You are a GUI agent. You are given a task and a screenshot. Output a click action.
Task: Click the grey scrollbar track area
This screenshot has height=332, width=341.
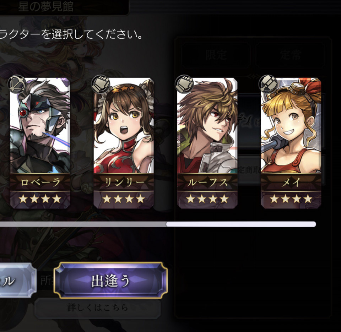[x=83, y=224]
